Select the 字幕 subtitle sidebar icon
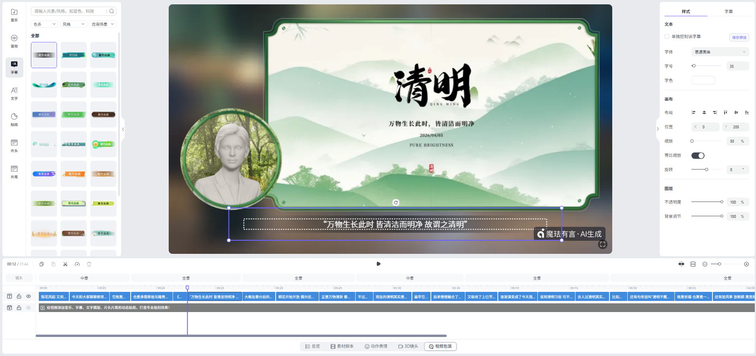This screenshot has height=356, width=756. [x=14, y=67]
